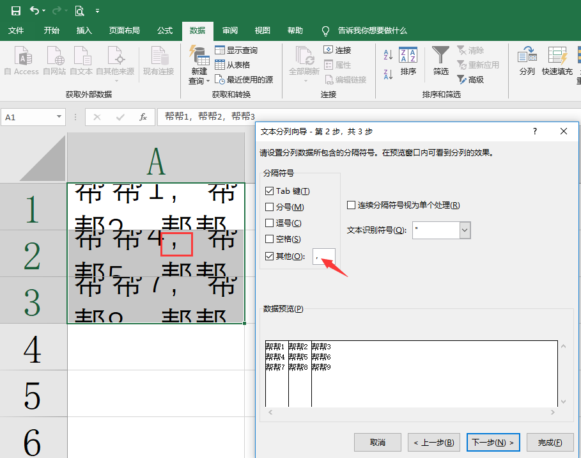
Task: Open the 帮助 ribbon tab
Action: click(x=295, y=31)
